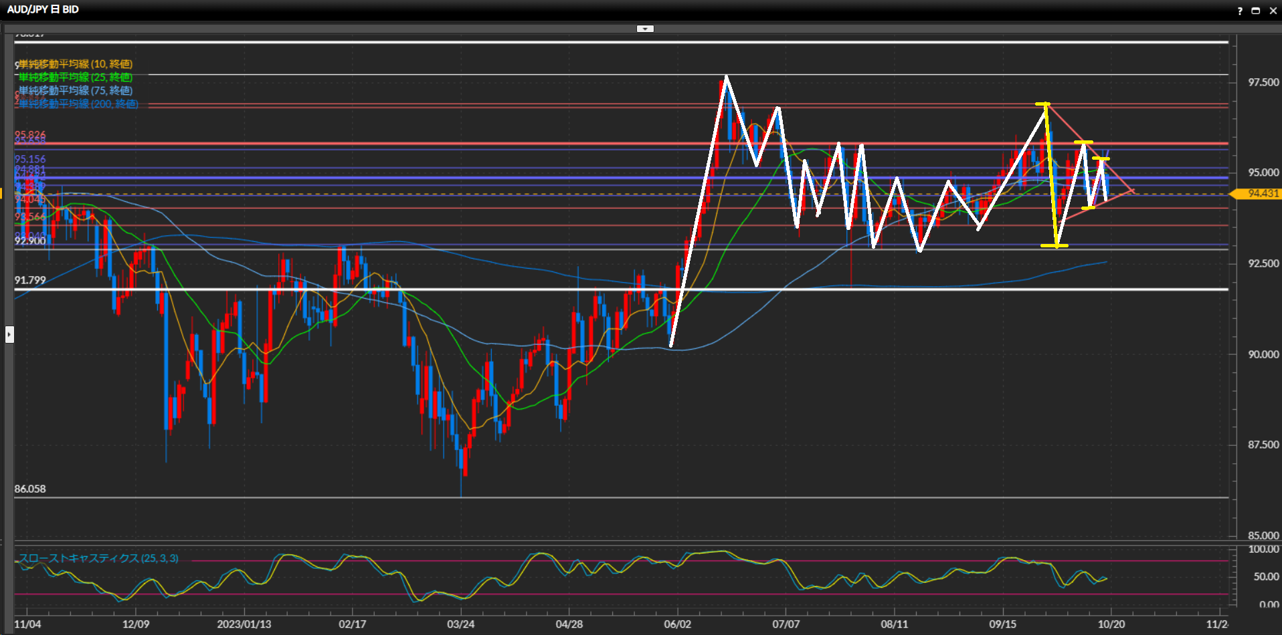Expand the left side panel arrow
Screen dimensions: 1282x635
pos(9,334)
